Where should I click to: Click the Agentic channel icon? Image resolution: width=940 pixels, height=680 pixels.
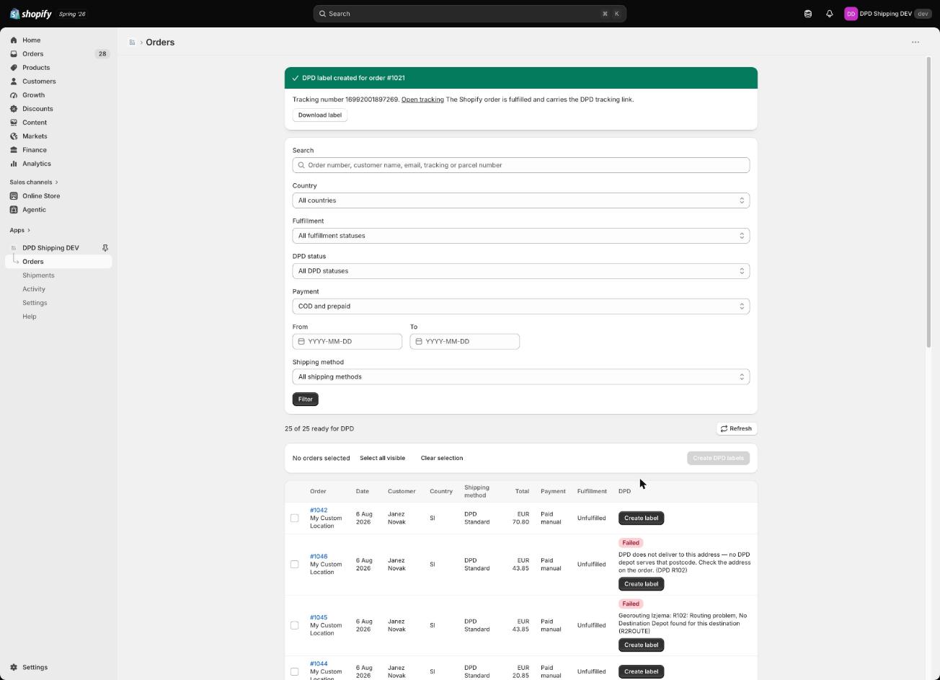[x=14, y=210]
